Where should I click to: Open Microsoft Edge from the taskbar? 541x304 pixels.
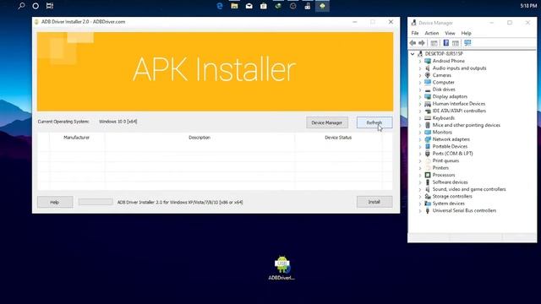point(220,6)
